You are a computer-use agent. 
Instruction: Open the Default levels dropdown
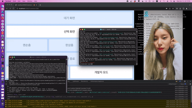point(173,84)
